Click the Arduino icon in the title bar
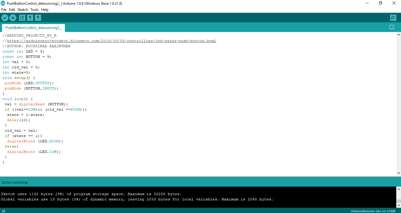The image size is (401, 213). (x=3, y=3)
